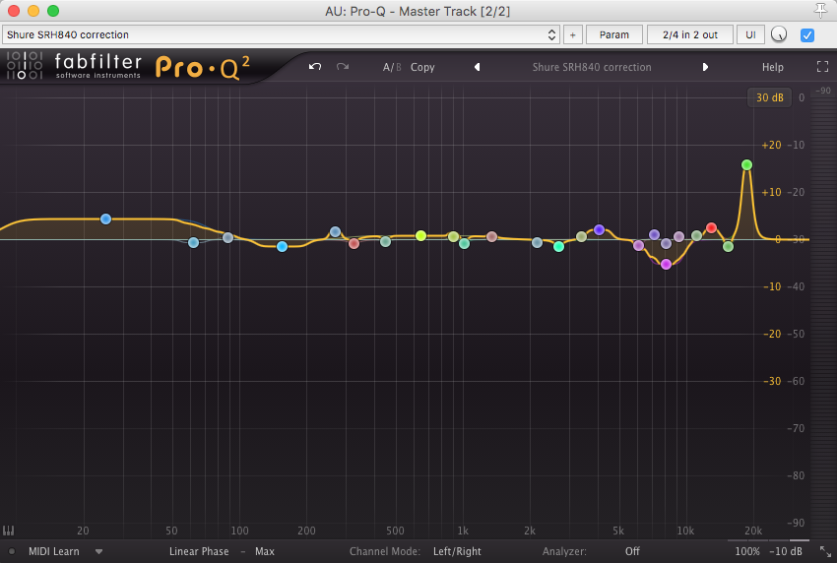Change the Left/Right channel mode
837x563 pixels.
(x=457, y=551)
